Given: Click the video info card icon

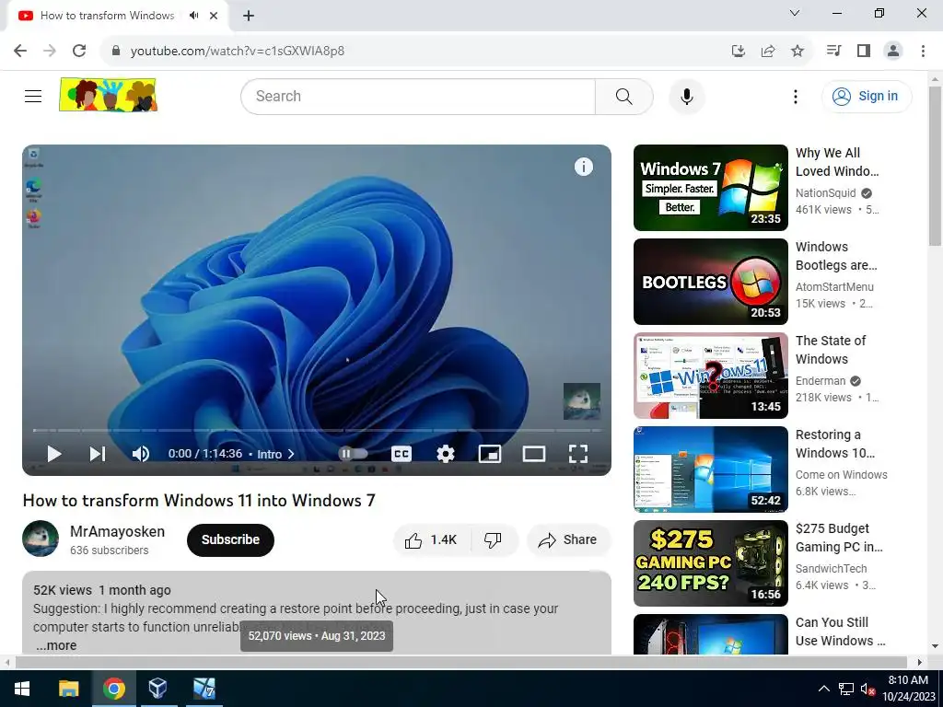Looking at the screenshot, I should 583,167.
